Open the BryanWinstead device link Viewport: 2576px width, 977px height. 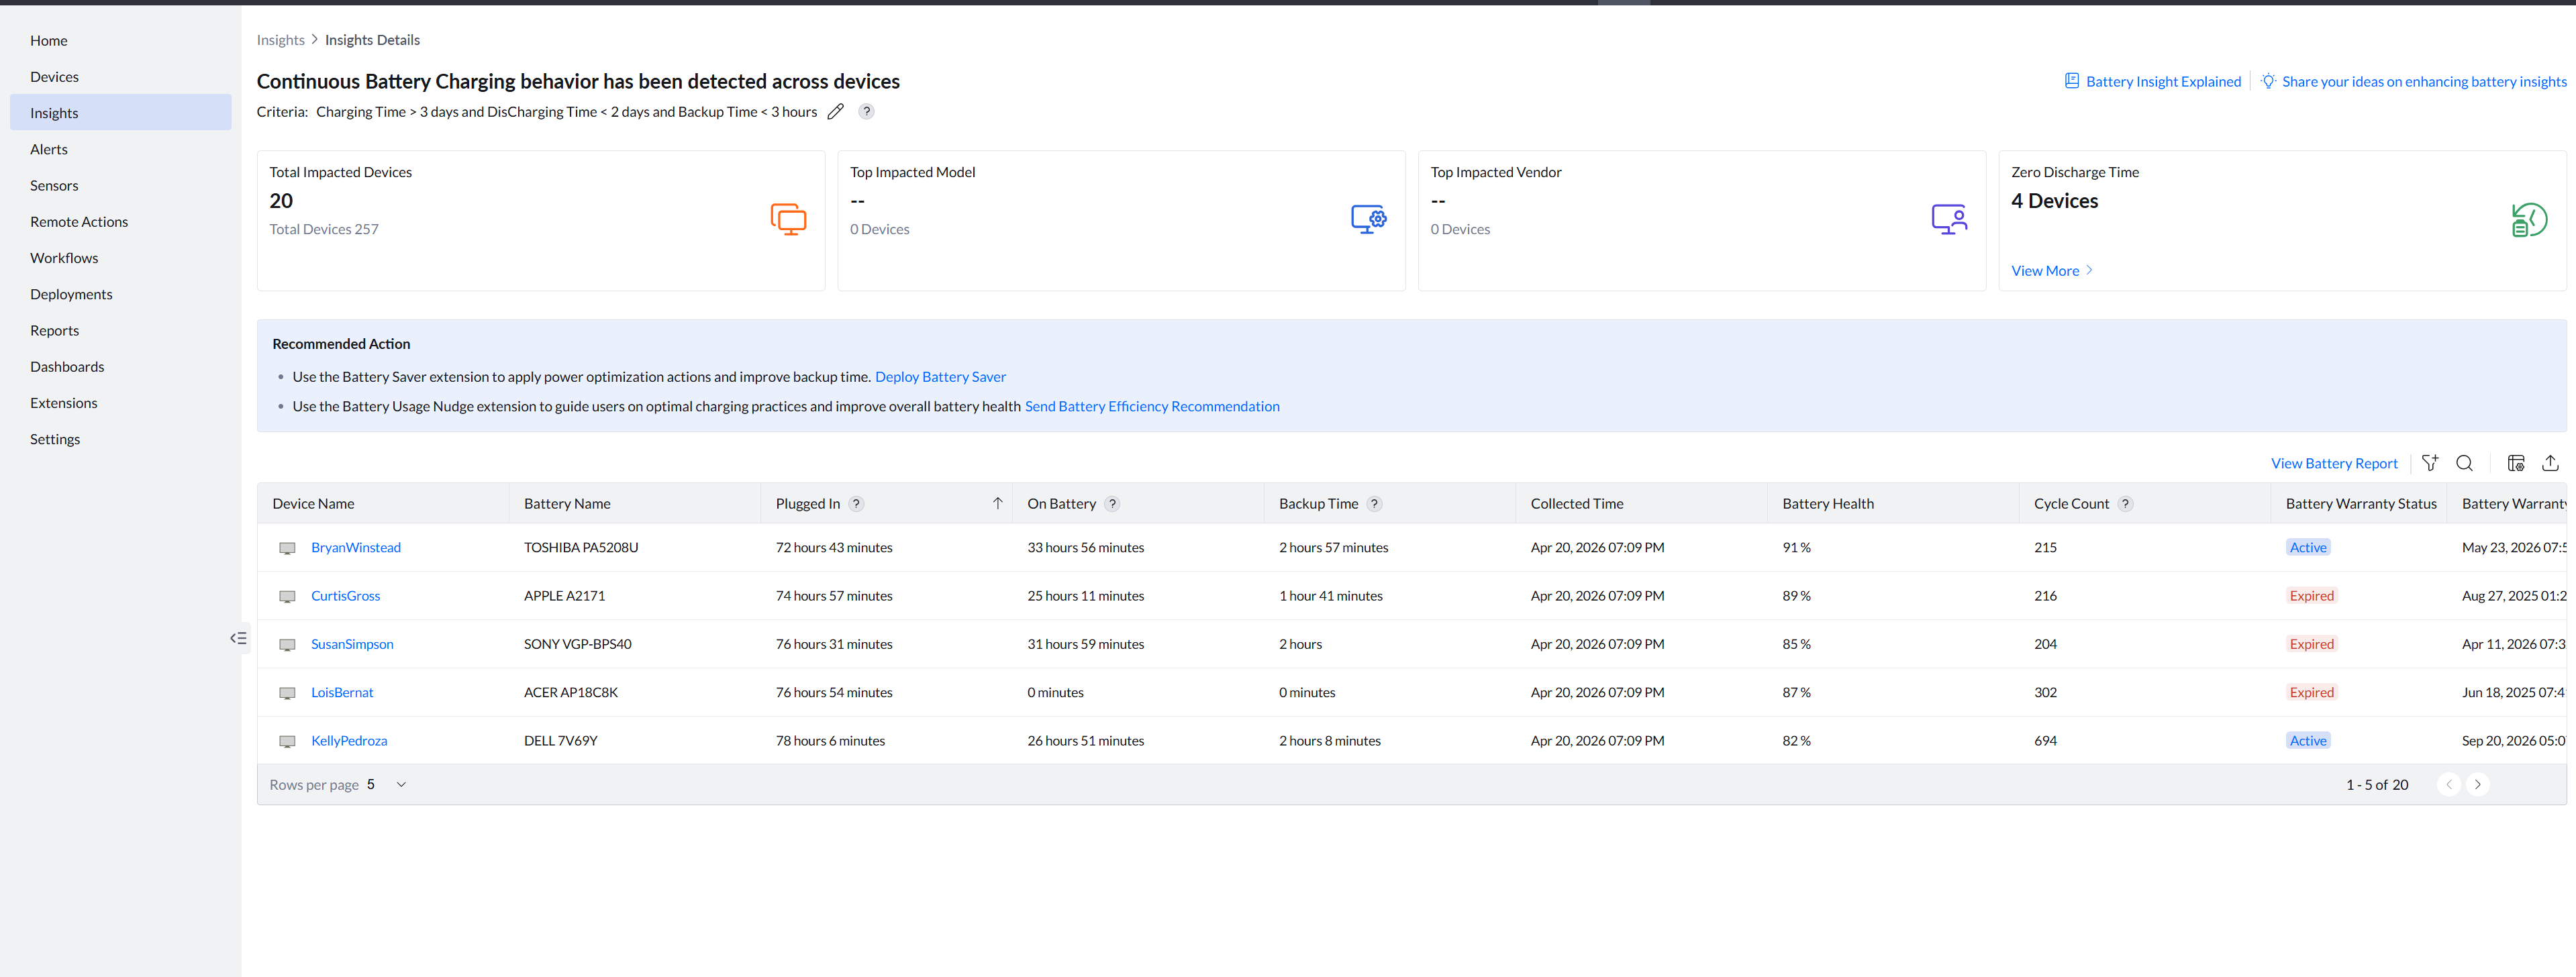coord(355,548)
